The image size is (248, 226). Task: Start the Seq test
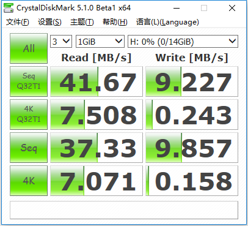[x=29, y=148]
